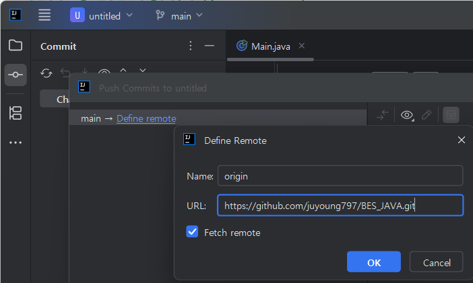
Task: Open the Structure tool window icon
Action: (15, 113)
